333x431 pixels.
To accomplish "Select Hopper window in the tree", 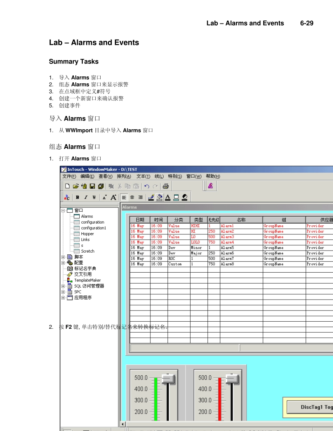I will (87, 234).
